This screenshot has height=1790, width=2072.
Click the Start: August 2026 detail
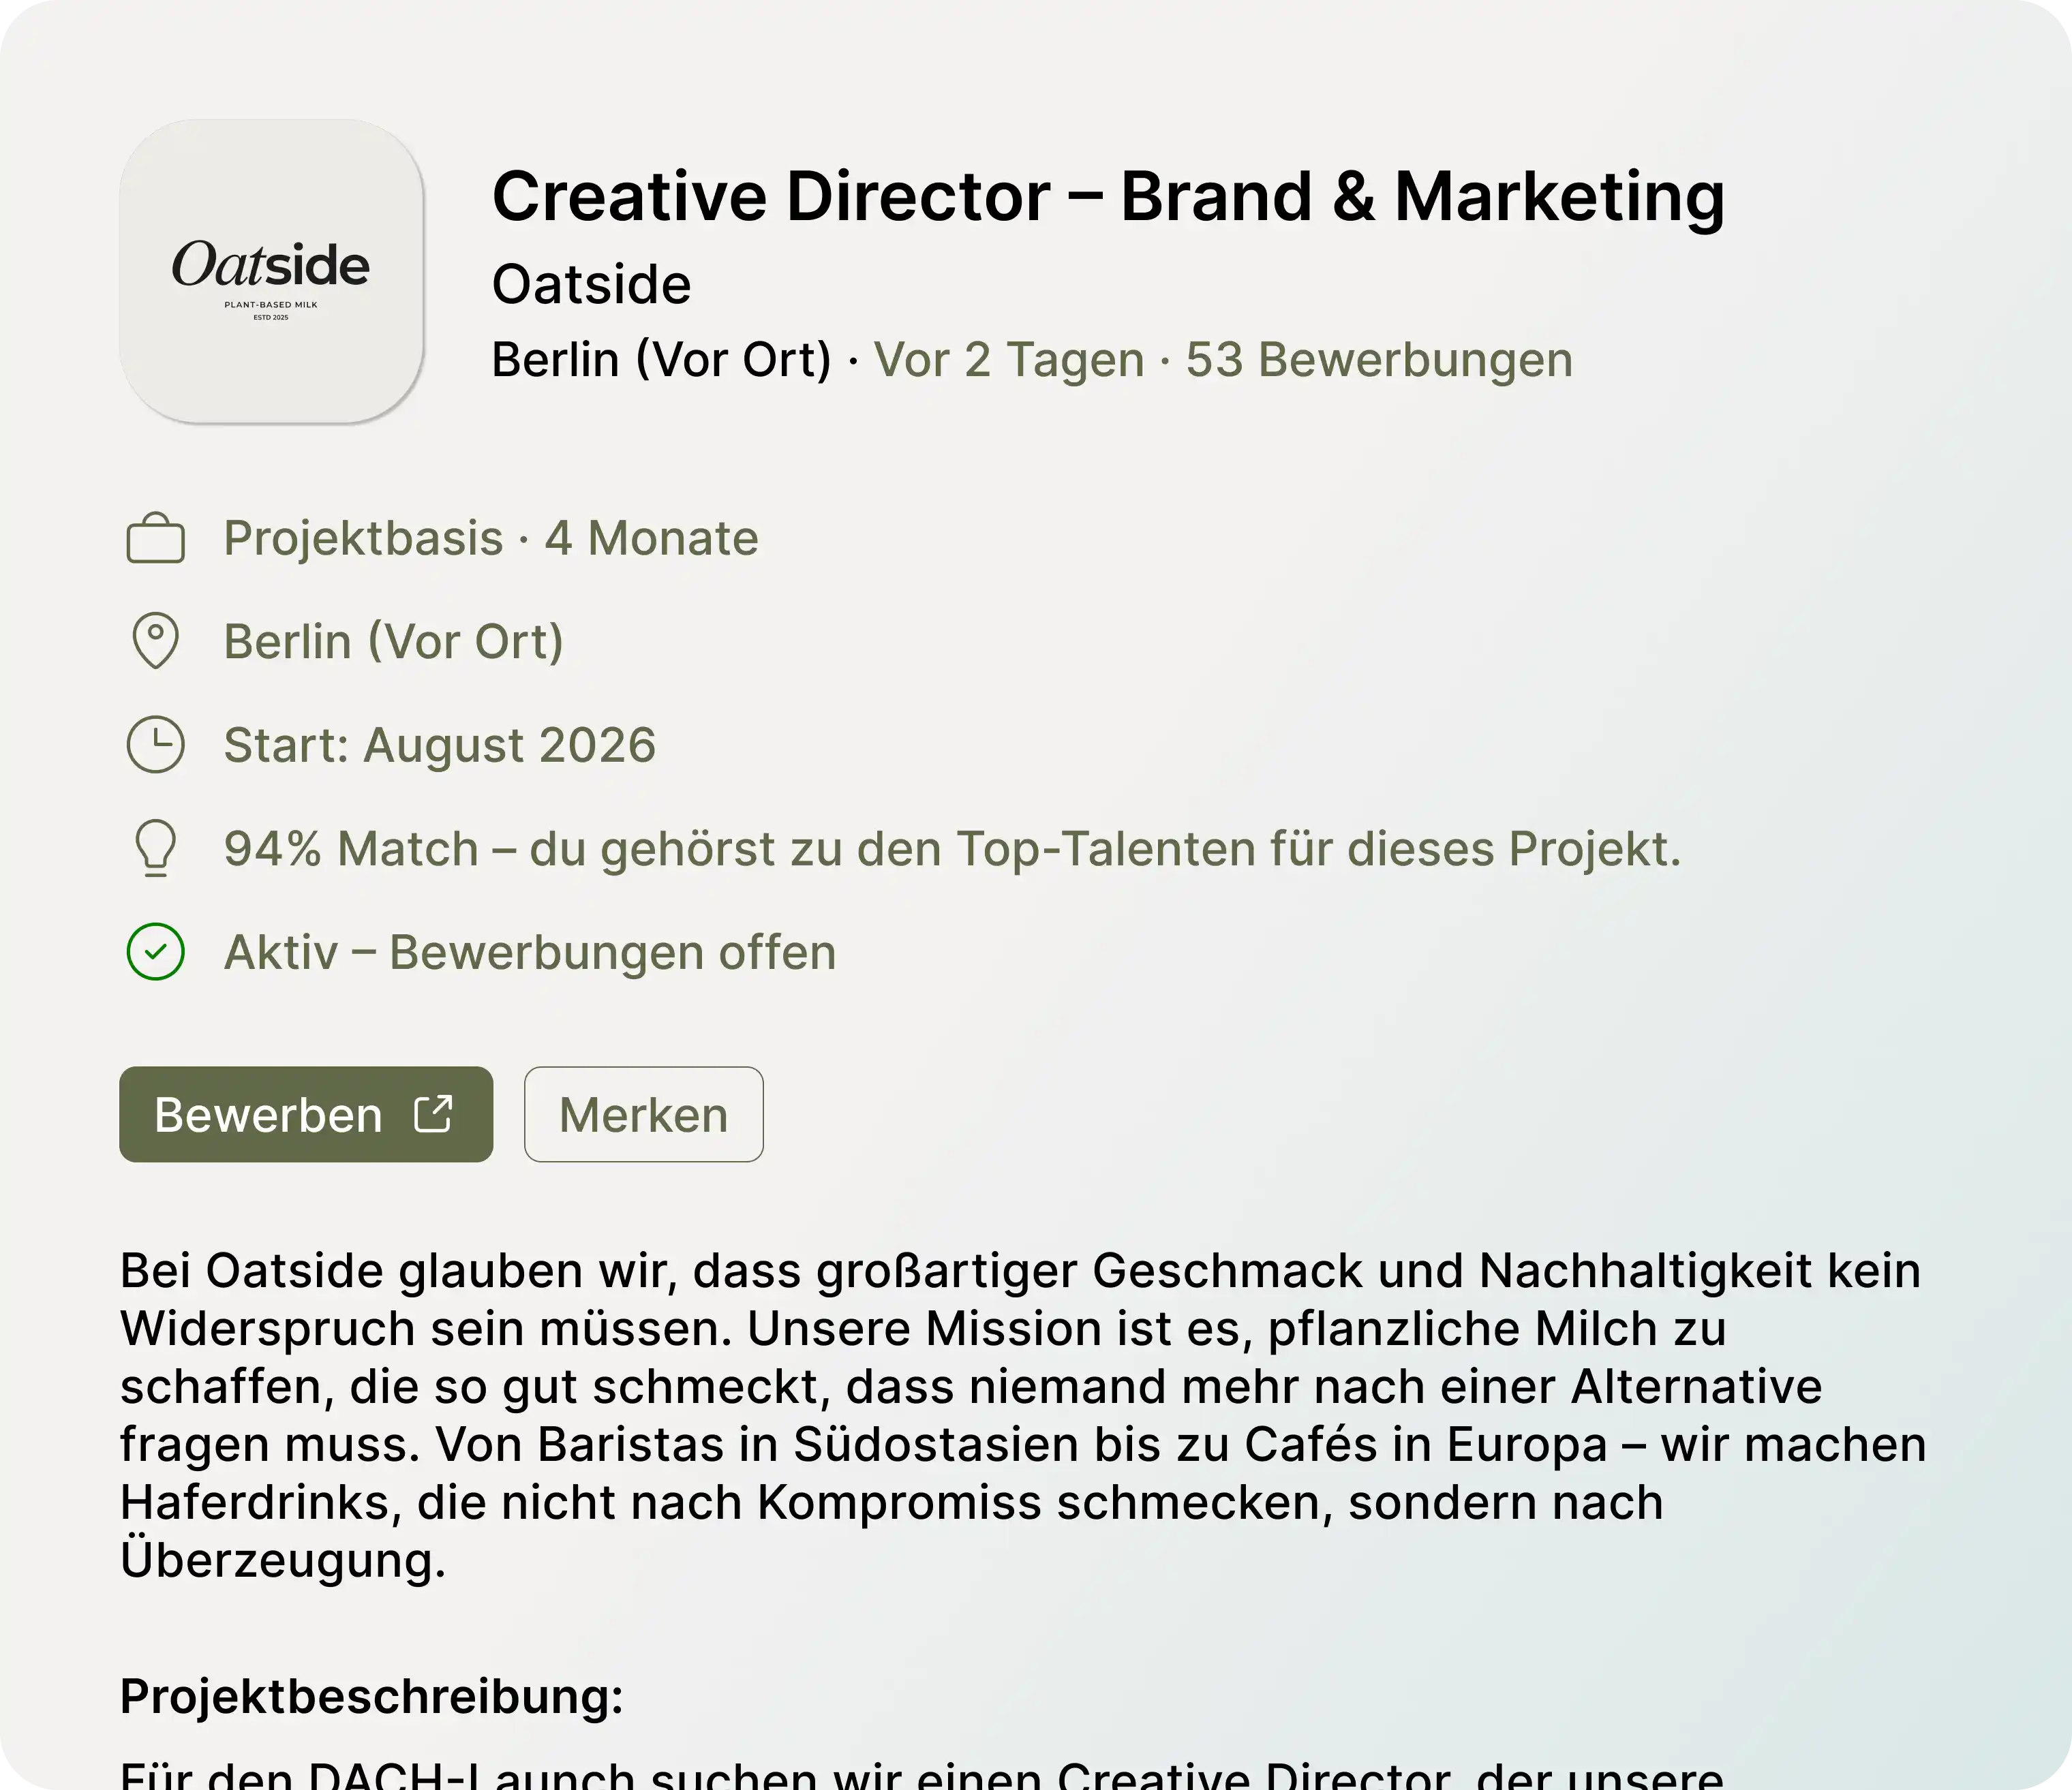[440, 745]
